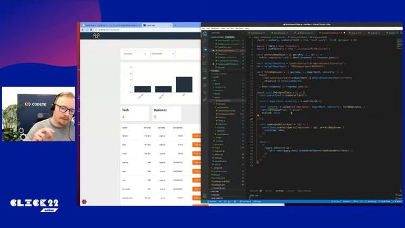405x228 pixels.
Task: Reload the page in the browser
Action: click(x=91, y=30)
